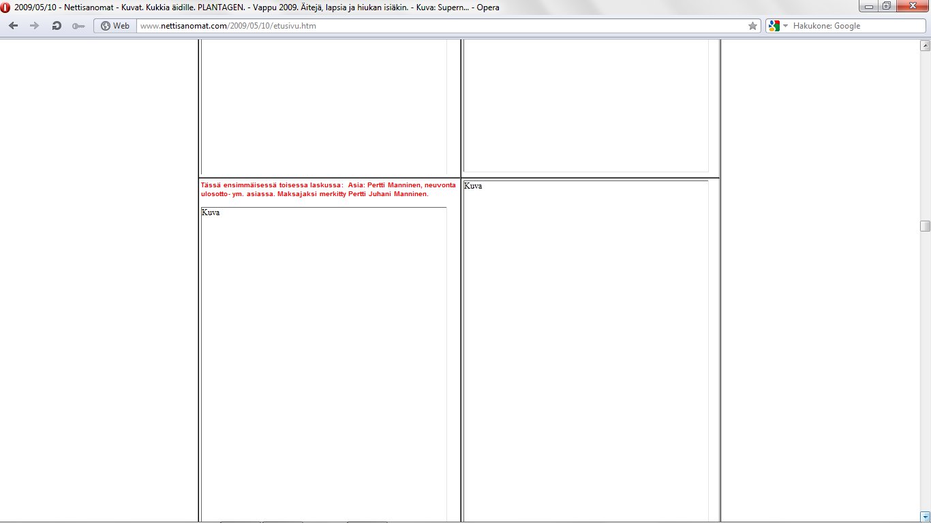Expand the search engine dropdown arrow
Image resolution: width=931 pixels, height=523 pixels.
(785, 26)
